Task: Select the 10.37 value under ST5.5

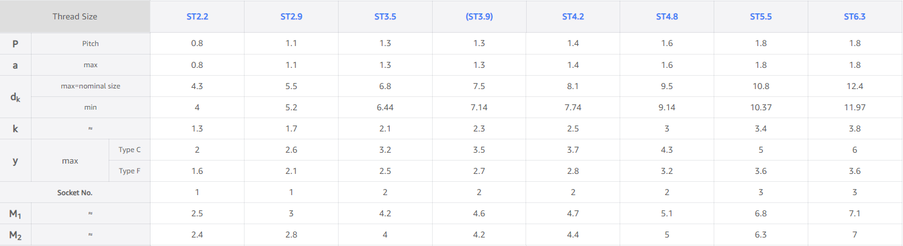Action: pos(761,107)
